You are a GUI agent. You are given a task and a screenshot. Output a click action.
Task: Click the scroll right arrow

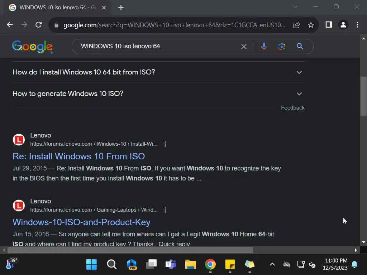tap(356, 250)
